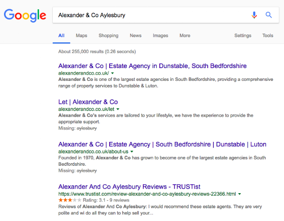Switch to the Maps tab

[x=81, y=35]
